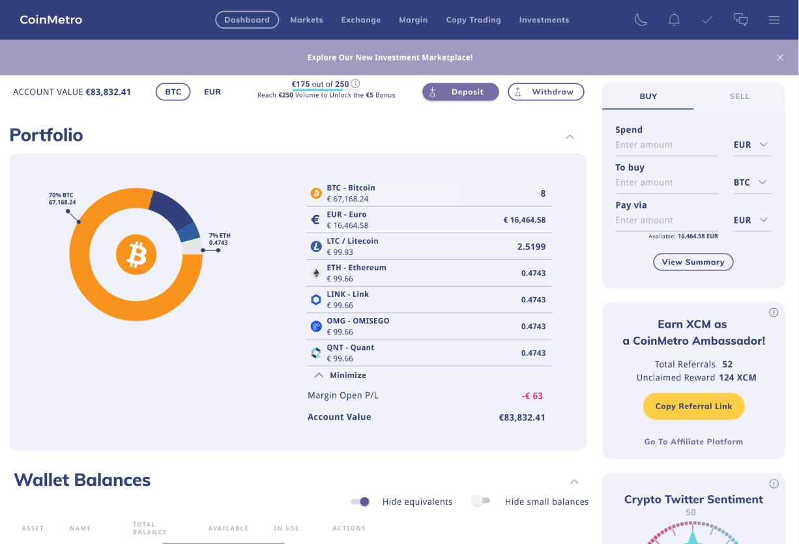Select the BUY tab
This screenshot has width=799, height=544.
pyautogui.click(x=648, y=96)
